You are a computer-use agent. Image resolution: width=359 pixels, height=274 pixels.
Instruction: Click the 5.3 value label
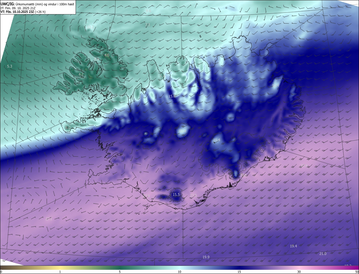10,66
